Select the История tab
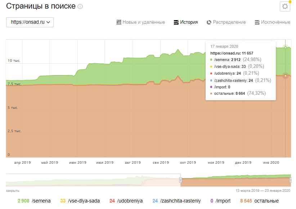296x209 pixels. coord(186,22)
